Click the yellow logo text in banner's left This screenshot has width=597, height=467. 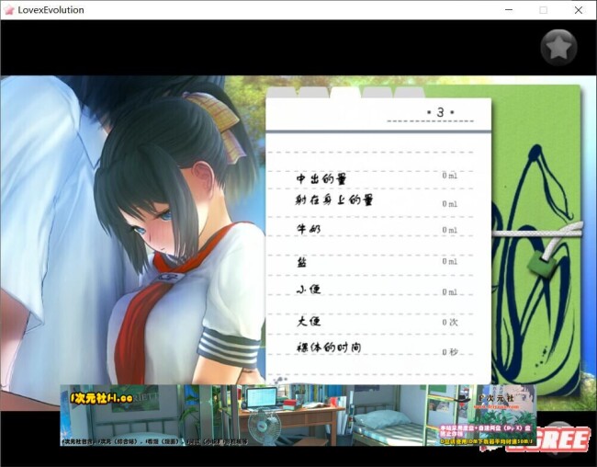click(102, 398)
